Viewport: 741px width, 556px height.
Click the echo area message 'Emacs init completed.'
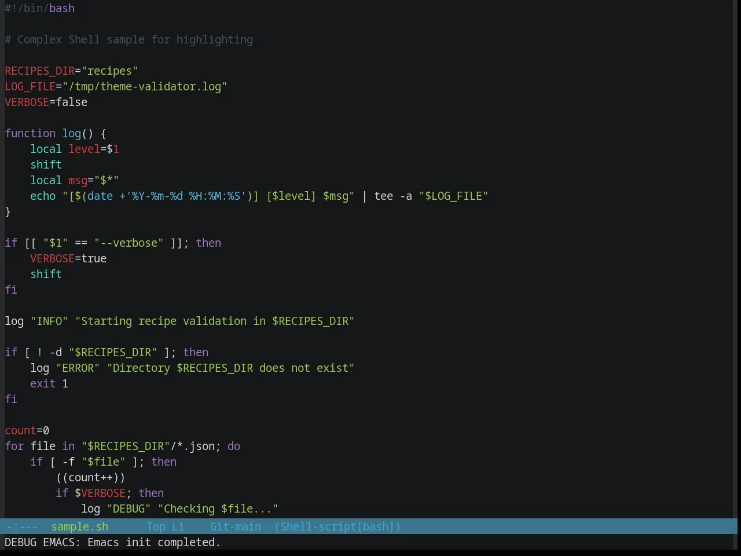coord(154,542)
